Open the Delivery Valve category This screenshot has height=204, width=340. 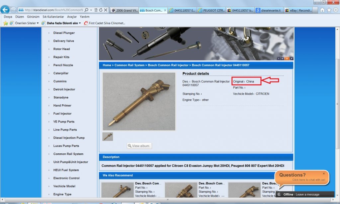click(63, 41)
